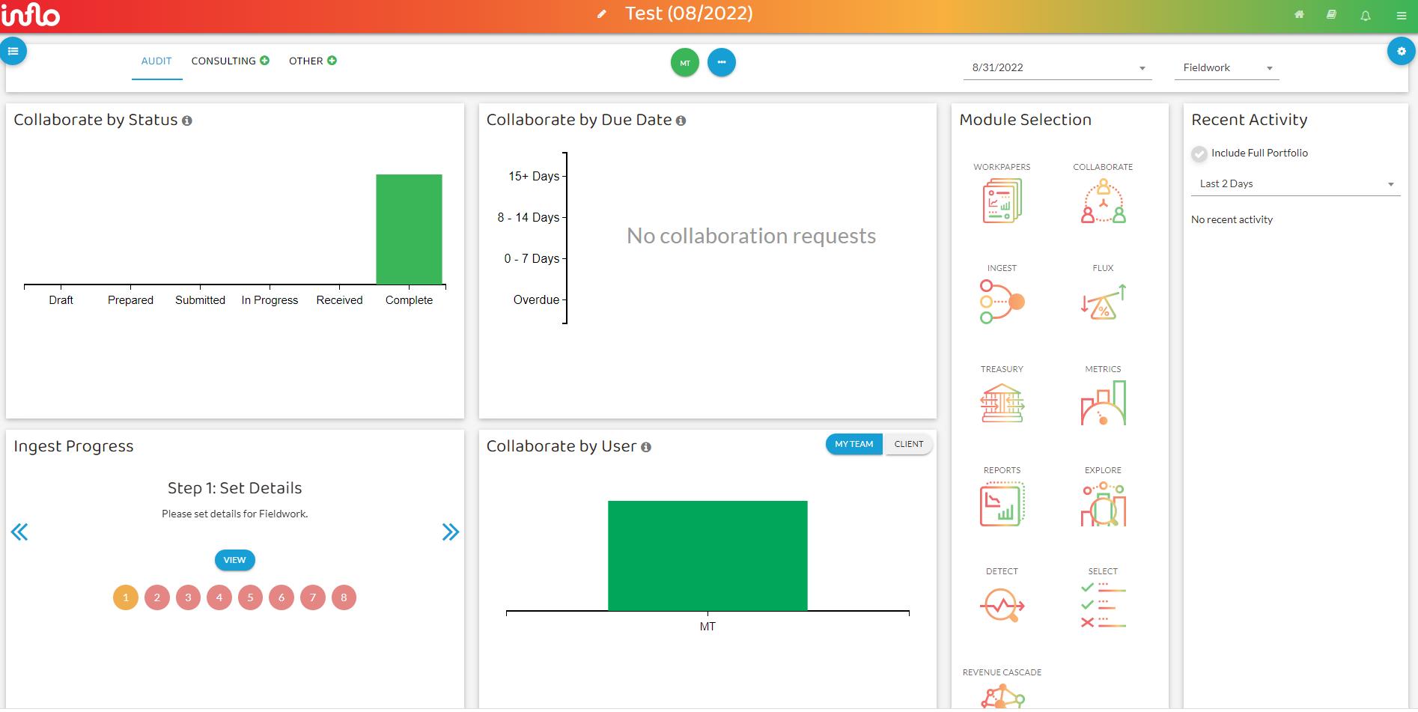Switch chart to Client view
Image resolution: width=1418 pixels, height=712 pixels.
[909, 444]
